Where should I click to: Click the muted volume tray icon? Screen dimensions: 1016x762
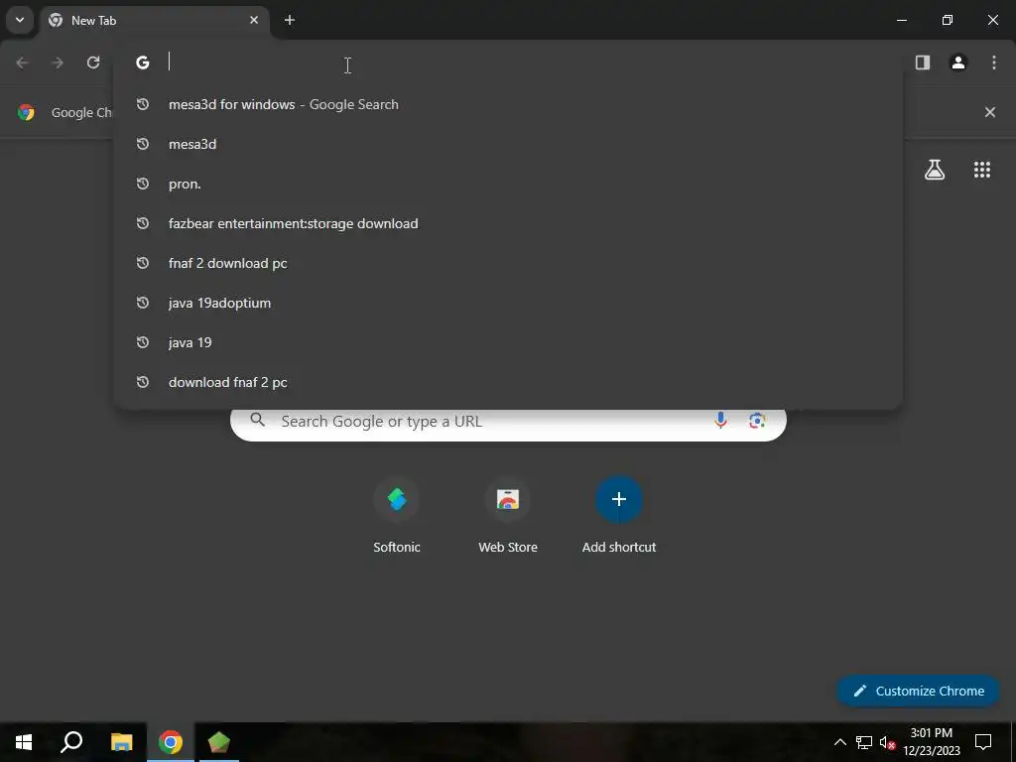click(887, 742)
